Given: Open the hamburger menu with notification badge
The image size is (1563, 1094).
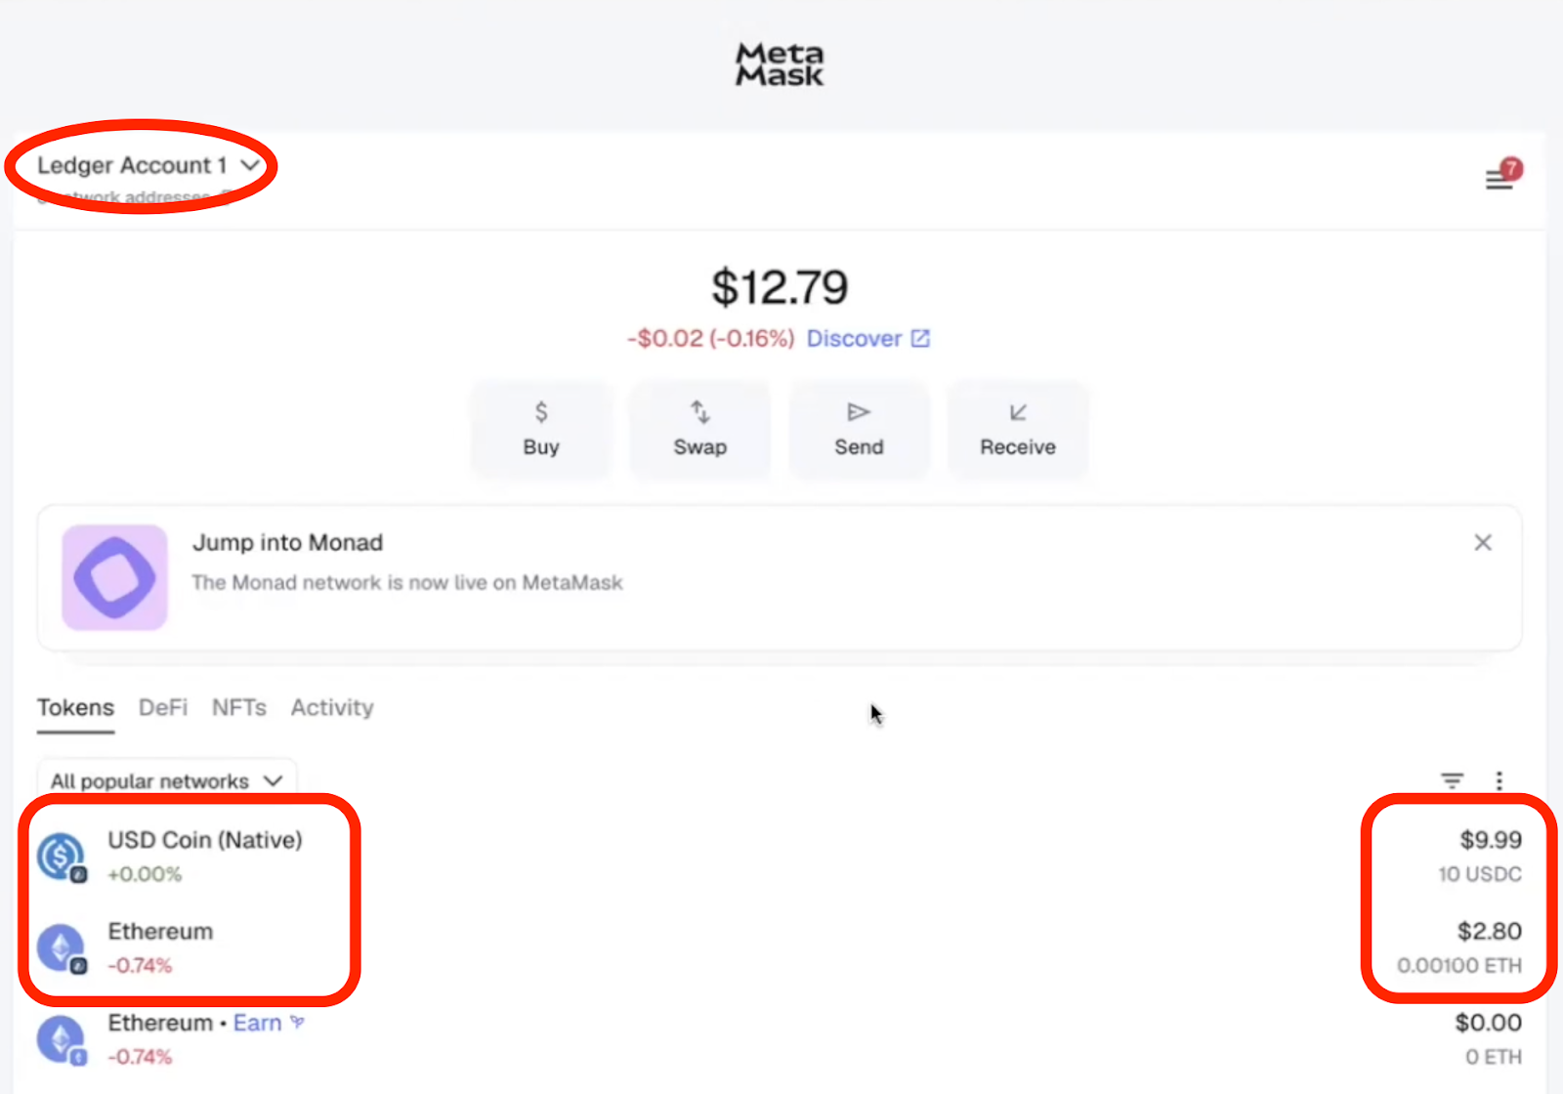Looking at the screenshot, I should [x=1500, y=179].
